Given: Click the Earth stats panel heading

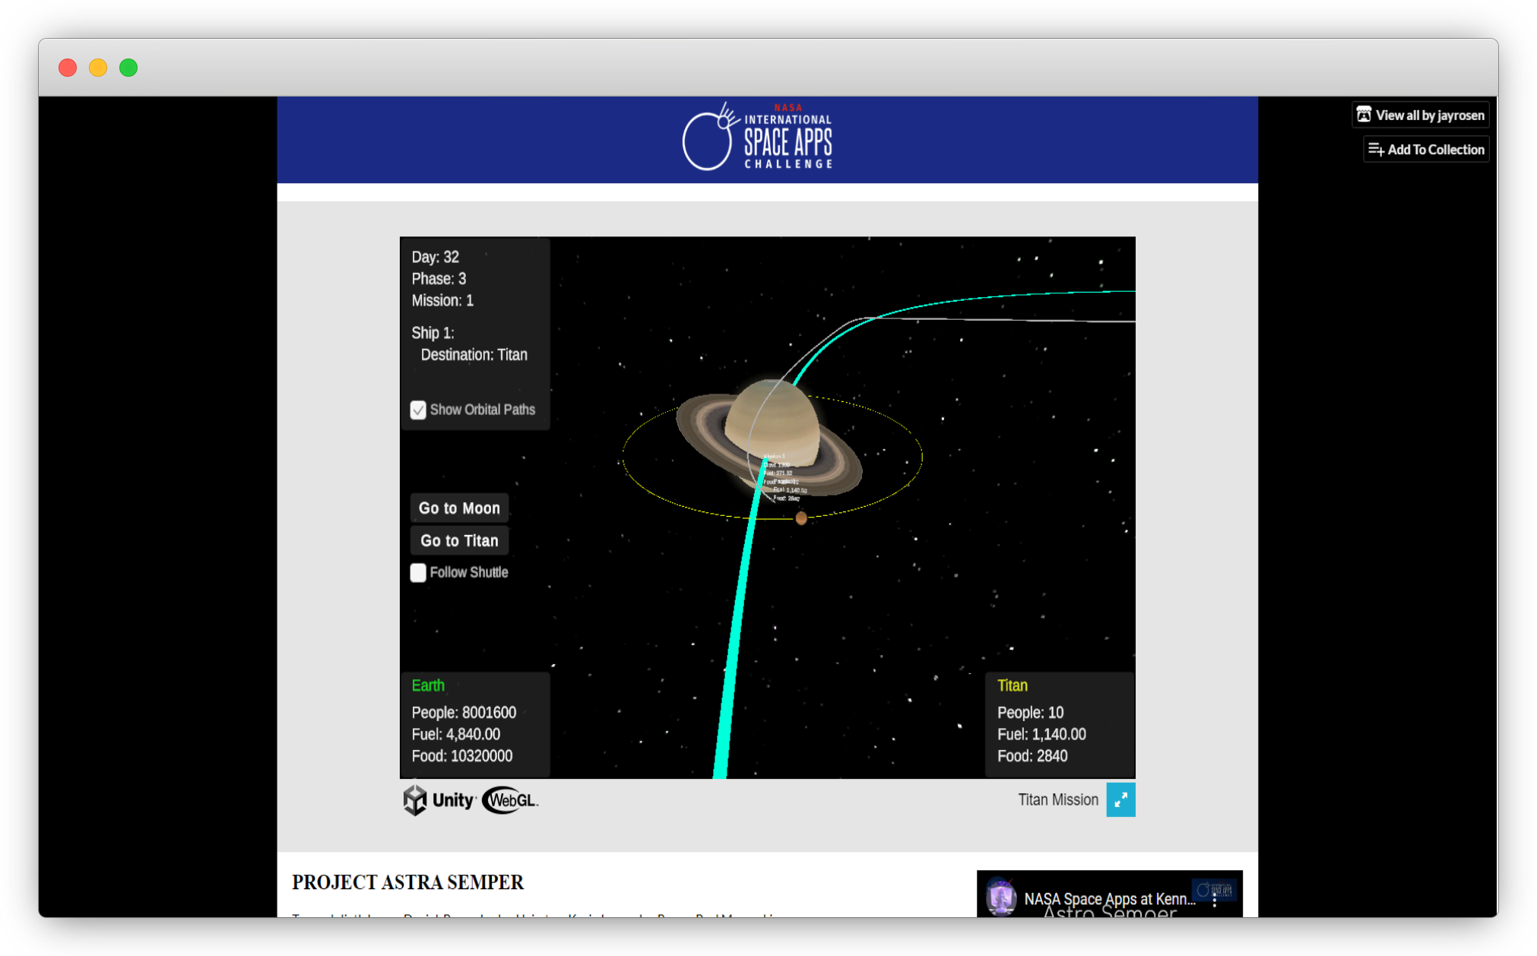Looking at the screenshot, I should (428, 685).
